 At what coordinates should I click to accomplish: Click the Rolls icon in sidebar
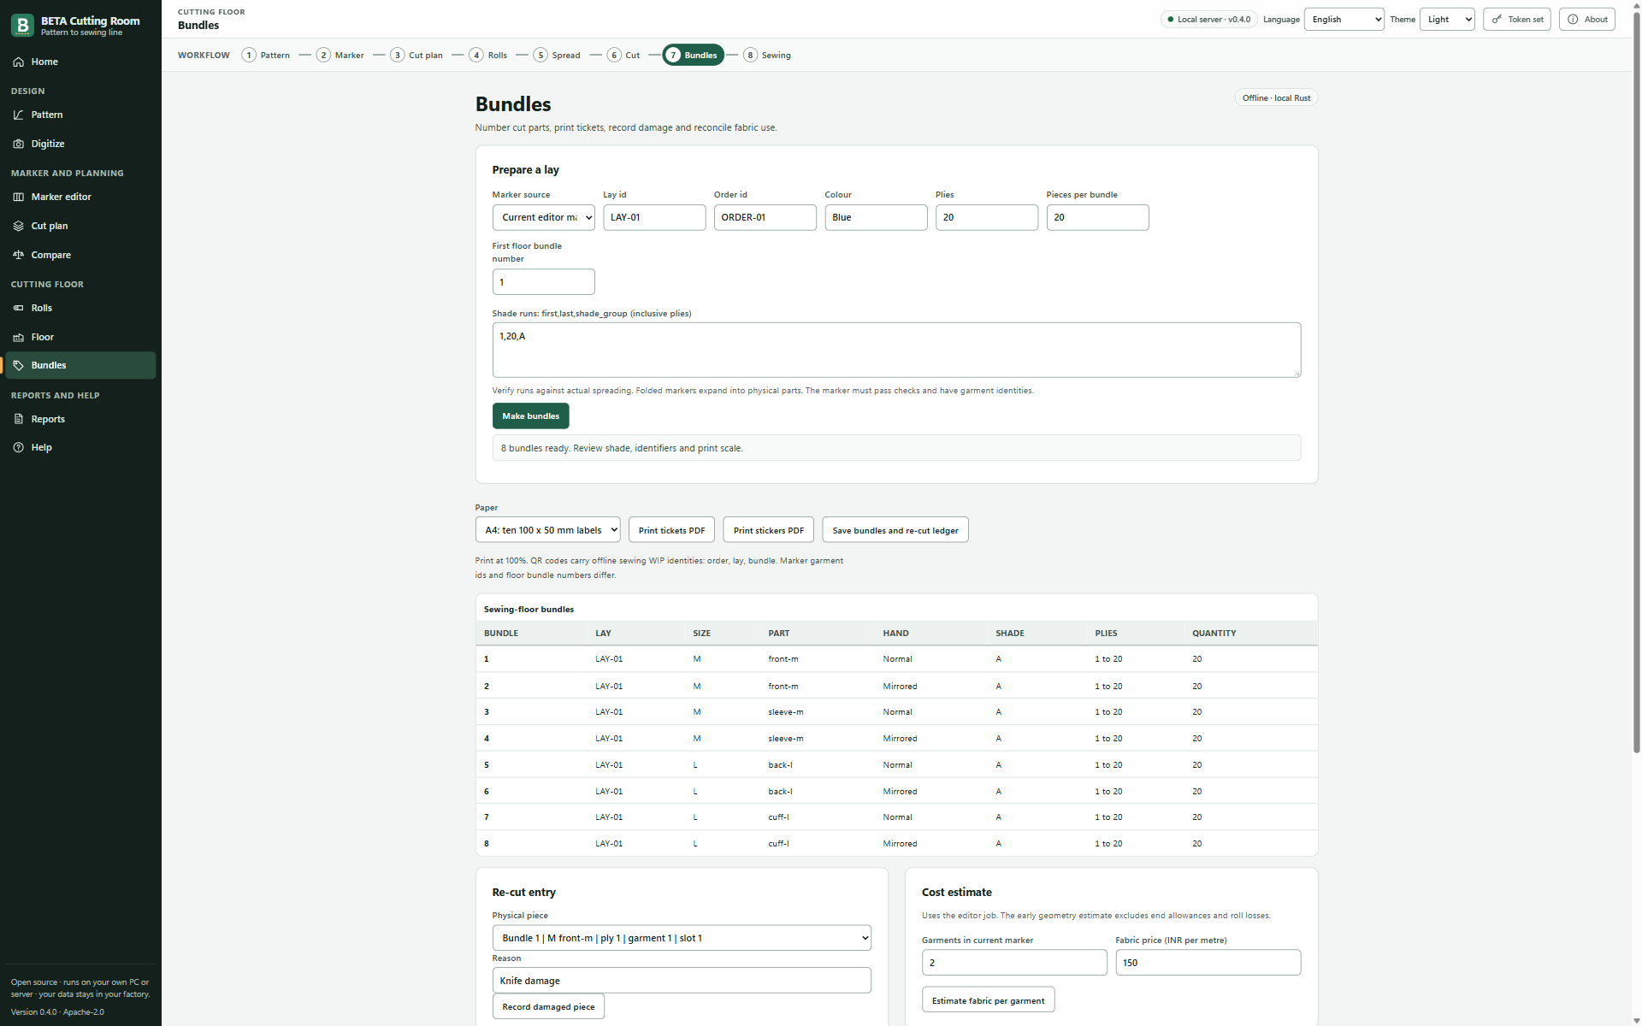click(x=18, y=308)
